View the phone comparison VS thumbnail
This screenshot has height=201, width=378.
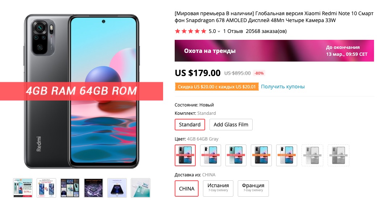click(x=46, y=188)
